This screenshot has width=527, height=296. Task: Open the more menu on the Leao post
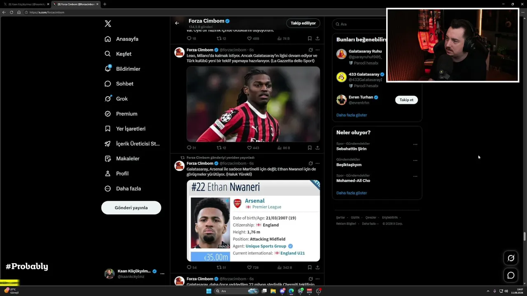(317, 50)
